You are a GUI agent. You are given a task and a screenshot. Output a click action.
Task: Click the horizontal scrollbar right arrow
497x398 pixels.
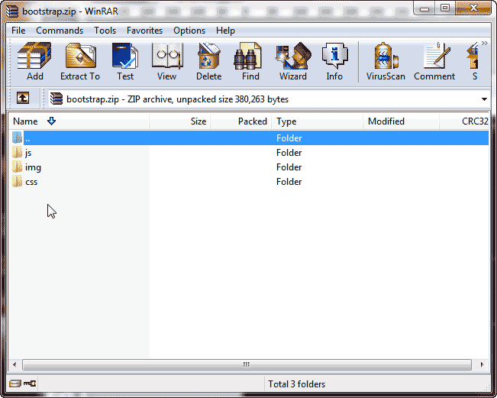point(482,364)
